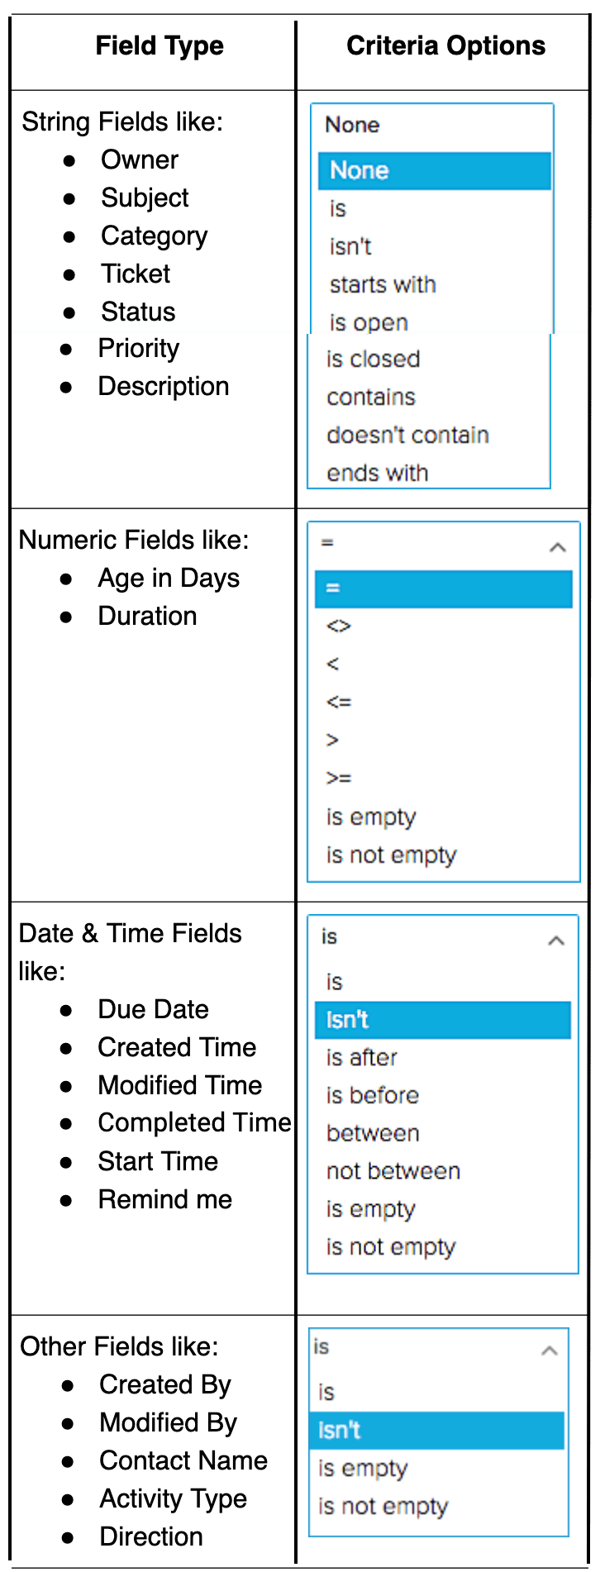Open the String fields 'None' dropdown box
This screenshot has height=1572, width=600.
(432, 125)
